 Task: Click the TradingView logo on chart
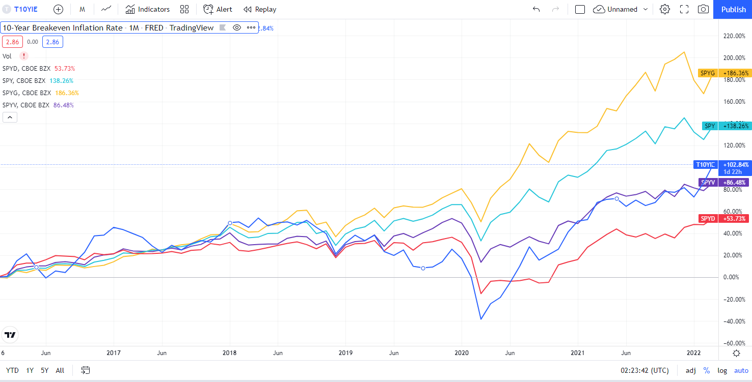10,335
